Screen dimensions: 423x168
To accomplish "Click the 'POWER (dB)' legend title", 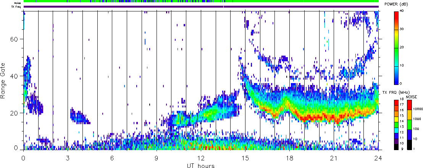I will pyautogui.click(x=396, y=4).
